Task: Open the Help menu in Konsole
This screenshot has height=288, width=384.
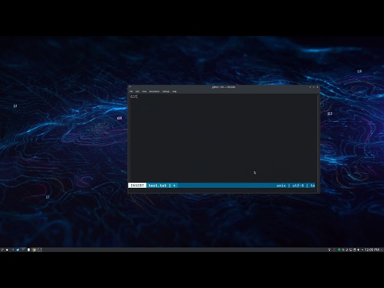Action: (x=175, y=91)
